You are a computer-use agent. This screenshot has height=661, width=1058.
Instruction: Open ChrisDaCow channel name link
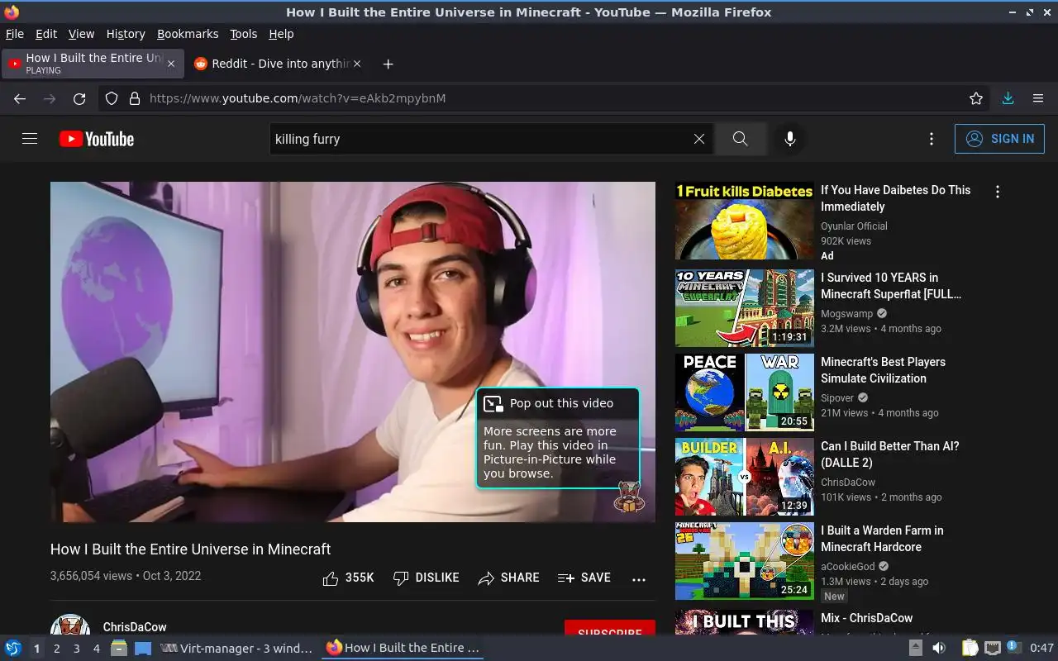[x=135, y=628]
